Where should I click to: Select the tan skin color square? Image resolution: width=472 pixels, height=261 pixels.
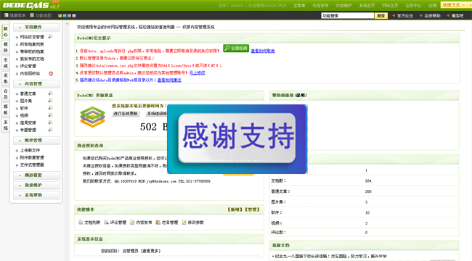pos(69,16)
